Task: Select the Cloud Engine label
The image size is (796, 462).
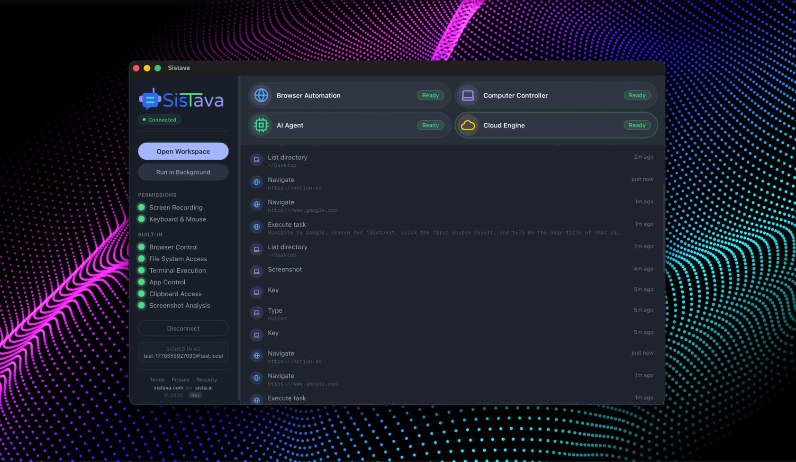Action: (x=504, y=125)
